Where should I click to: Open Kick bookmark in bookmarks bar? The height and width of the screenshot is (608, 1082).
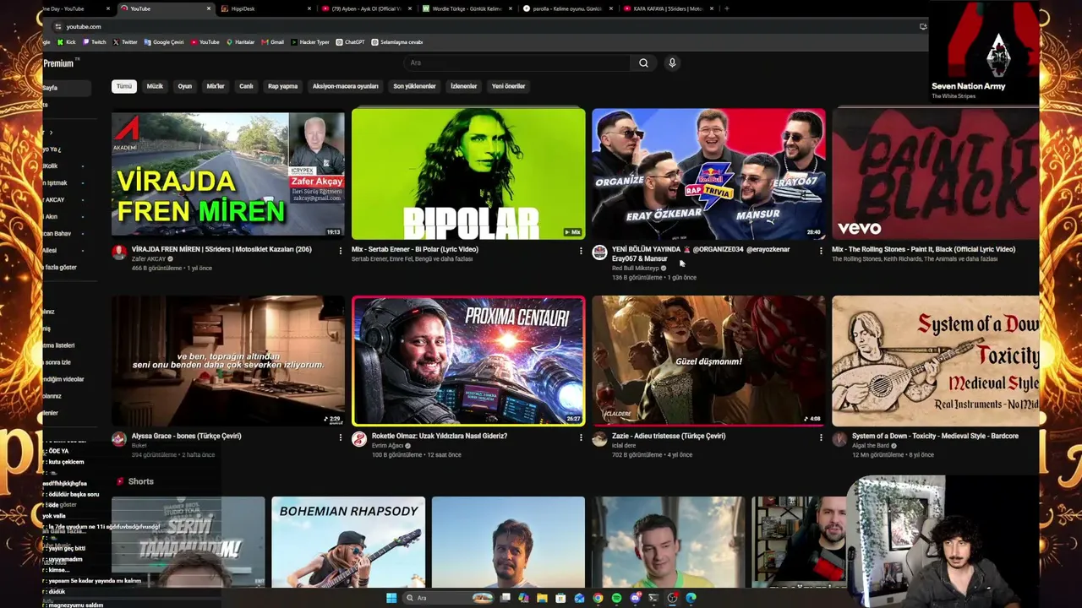tap(67, 42)
